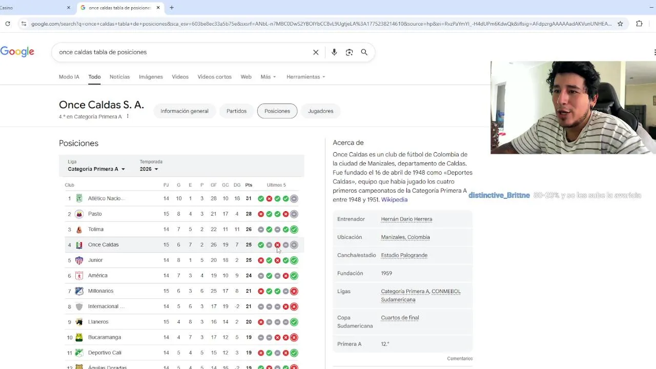Image resolution: width=656 pixels, height=369 pixels.
Task: Click Internacional team crest
Action: (x=79, y=306)
